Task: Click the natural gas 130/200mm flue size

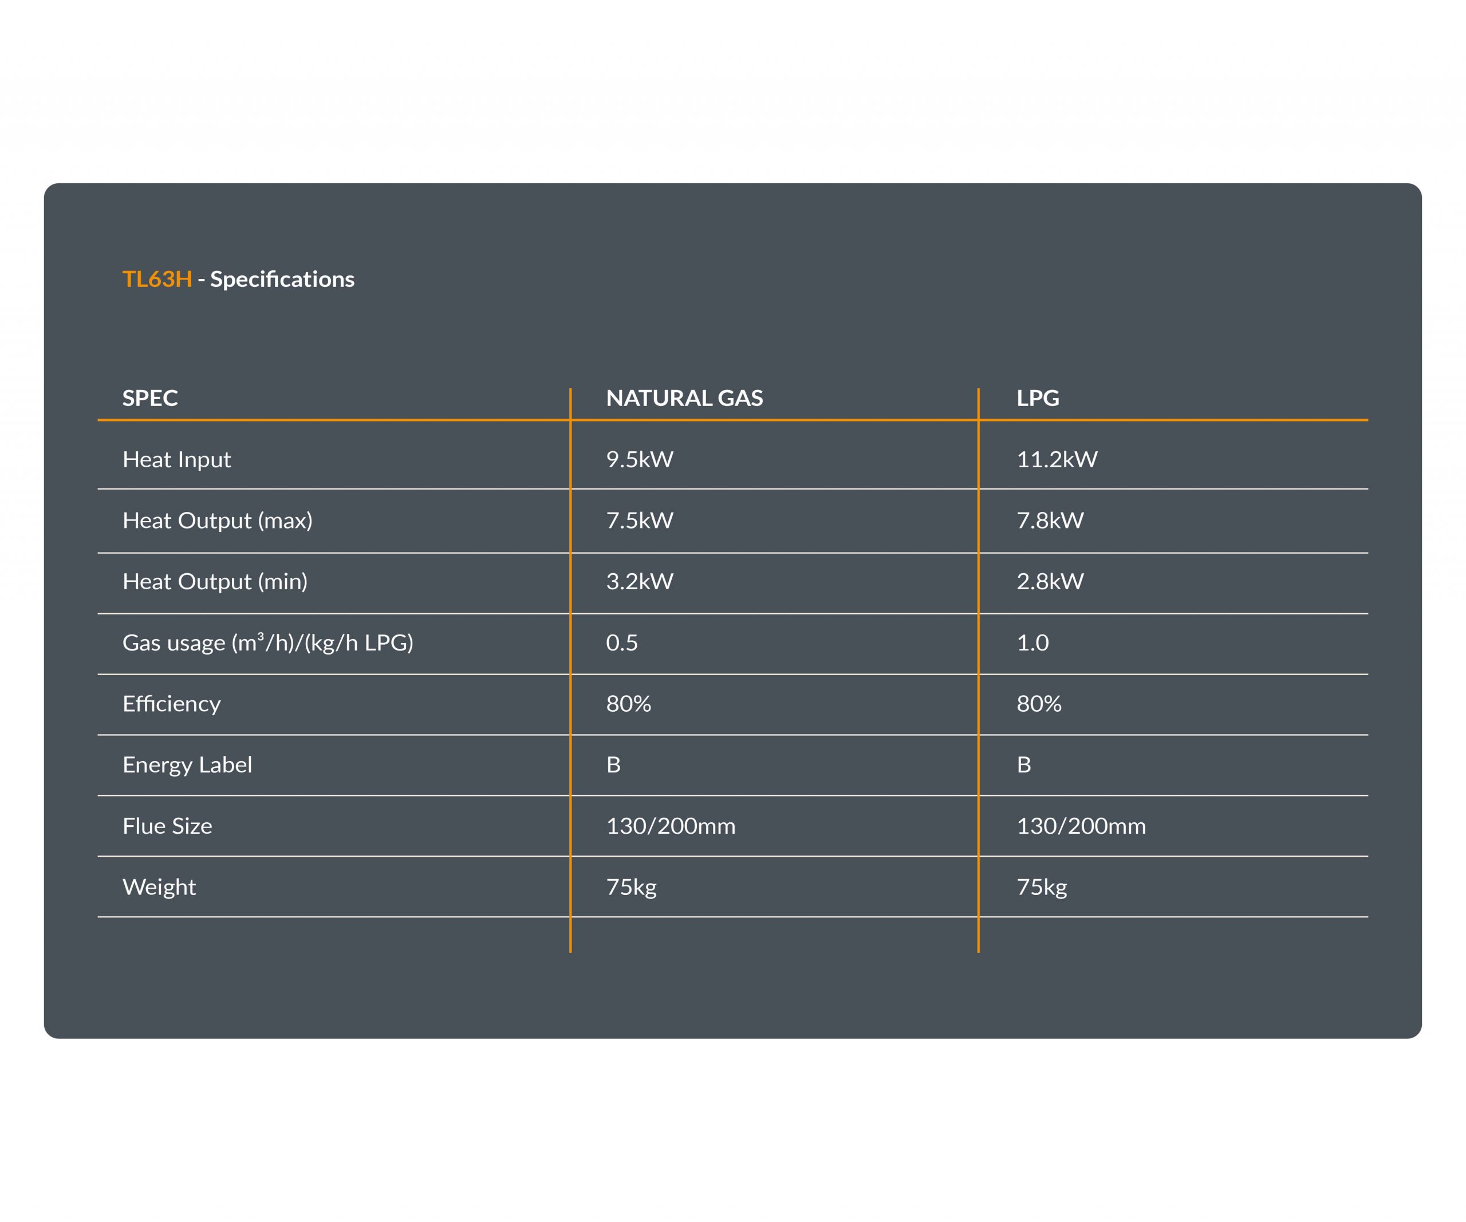Action: point(671,826)
